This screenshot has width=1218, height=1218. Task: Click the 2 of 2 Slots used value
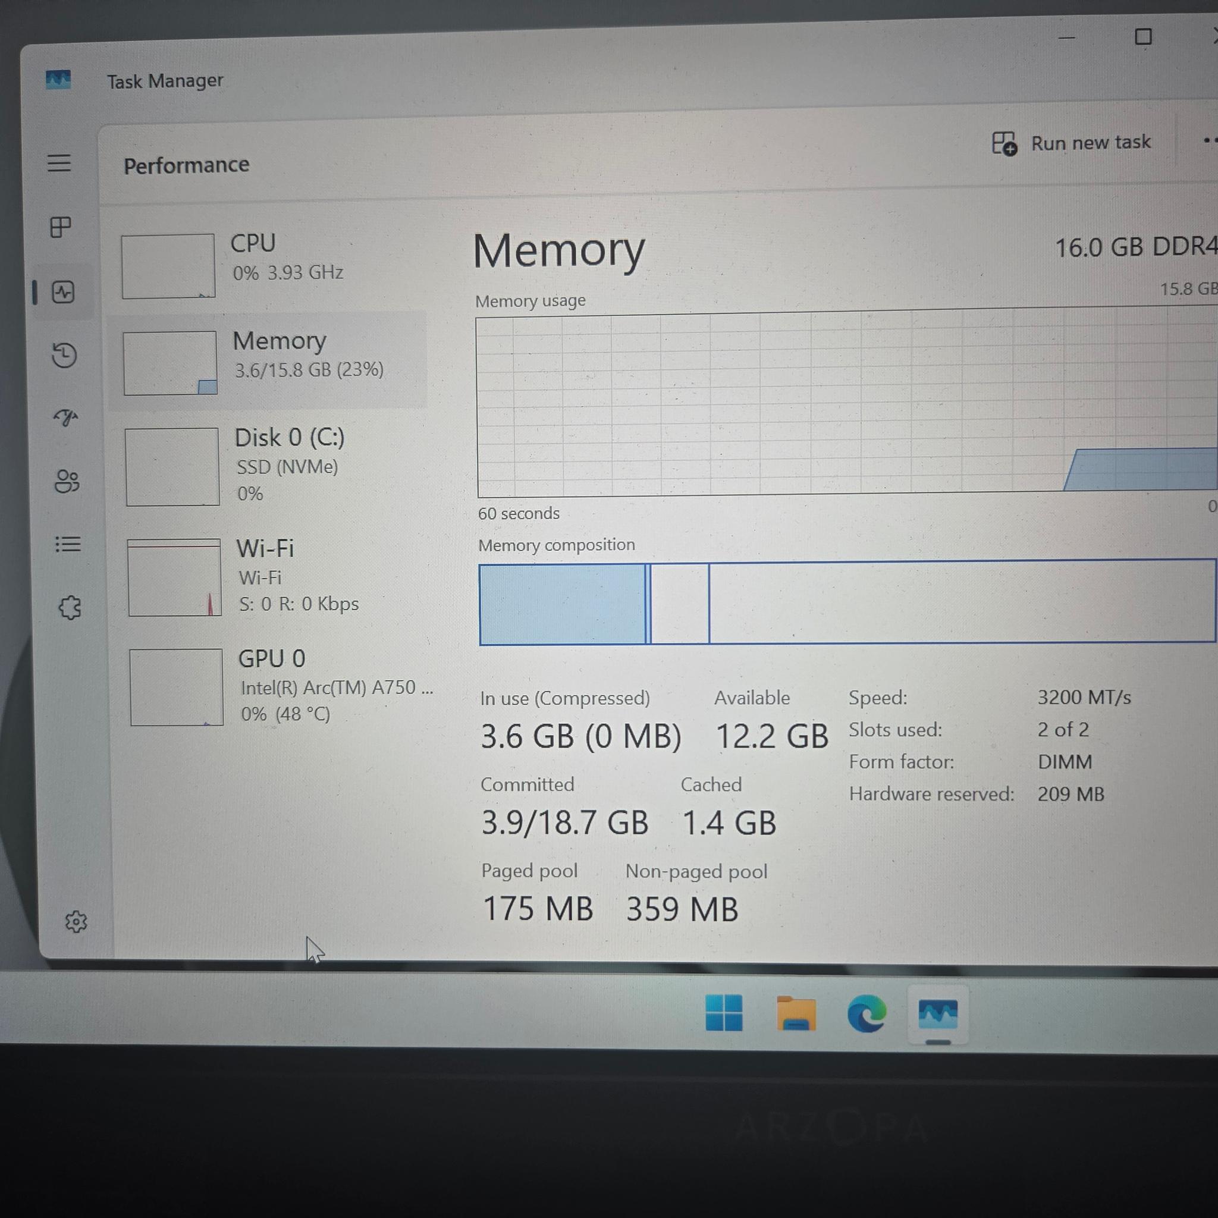[x=1063, y=729]
